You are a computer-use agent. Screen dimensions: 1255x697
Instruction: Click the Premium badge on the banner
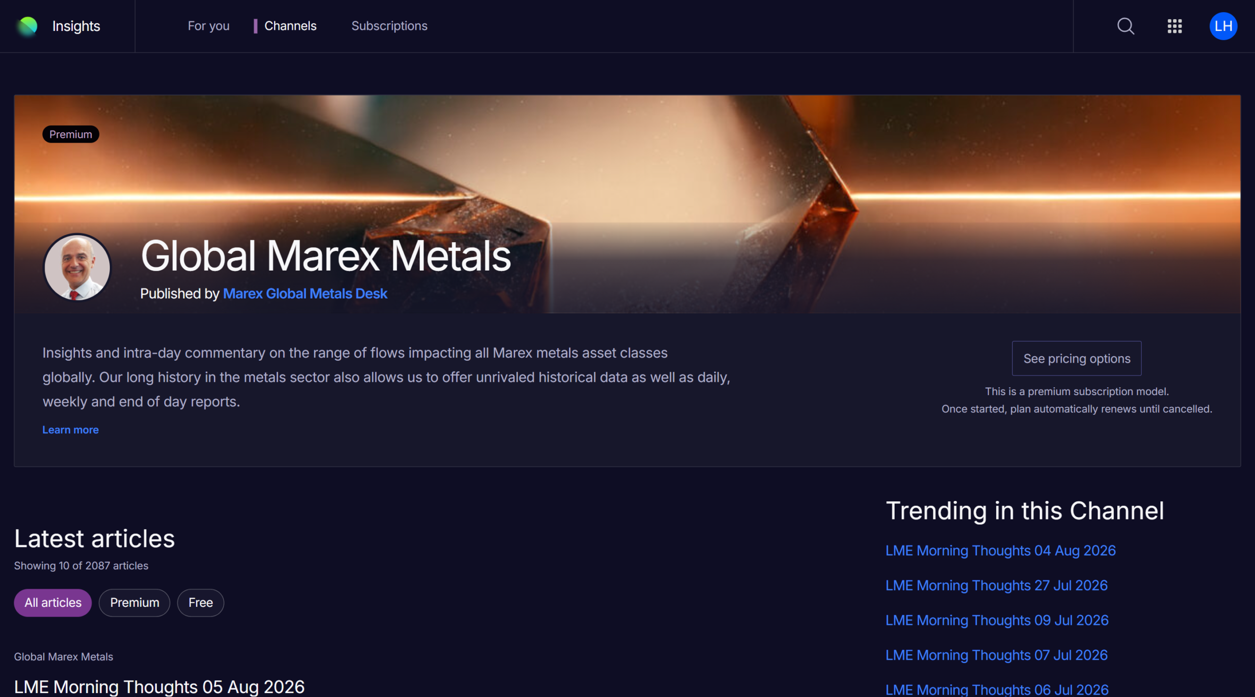point(71,134)
